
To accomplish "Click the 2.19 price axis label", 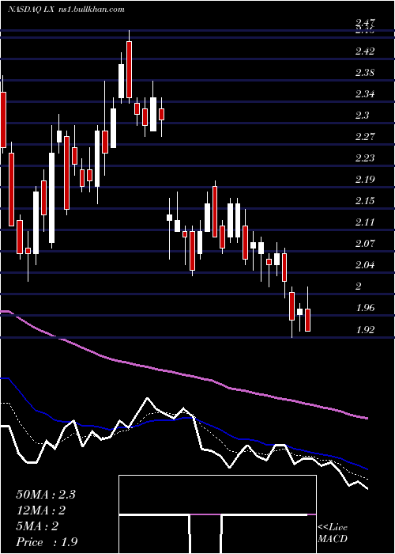I will pyautogui.click(x=365, y=180).
